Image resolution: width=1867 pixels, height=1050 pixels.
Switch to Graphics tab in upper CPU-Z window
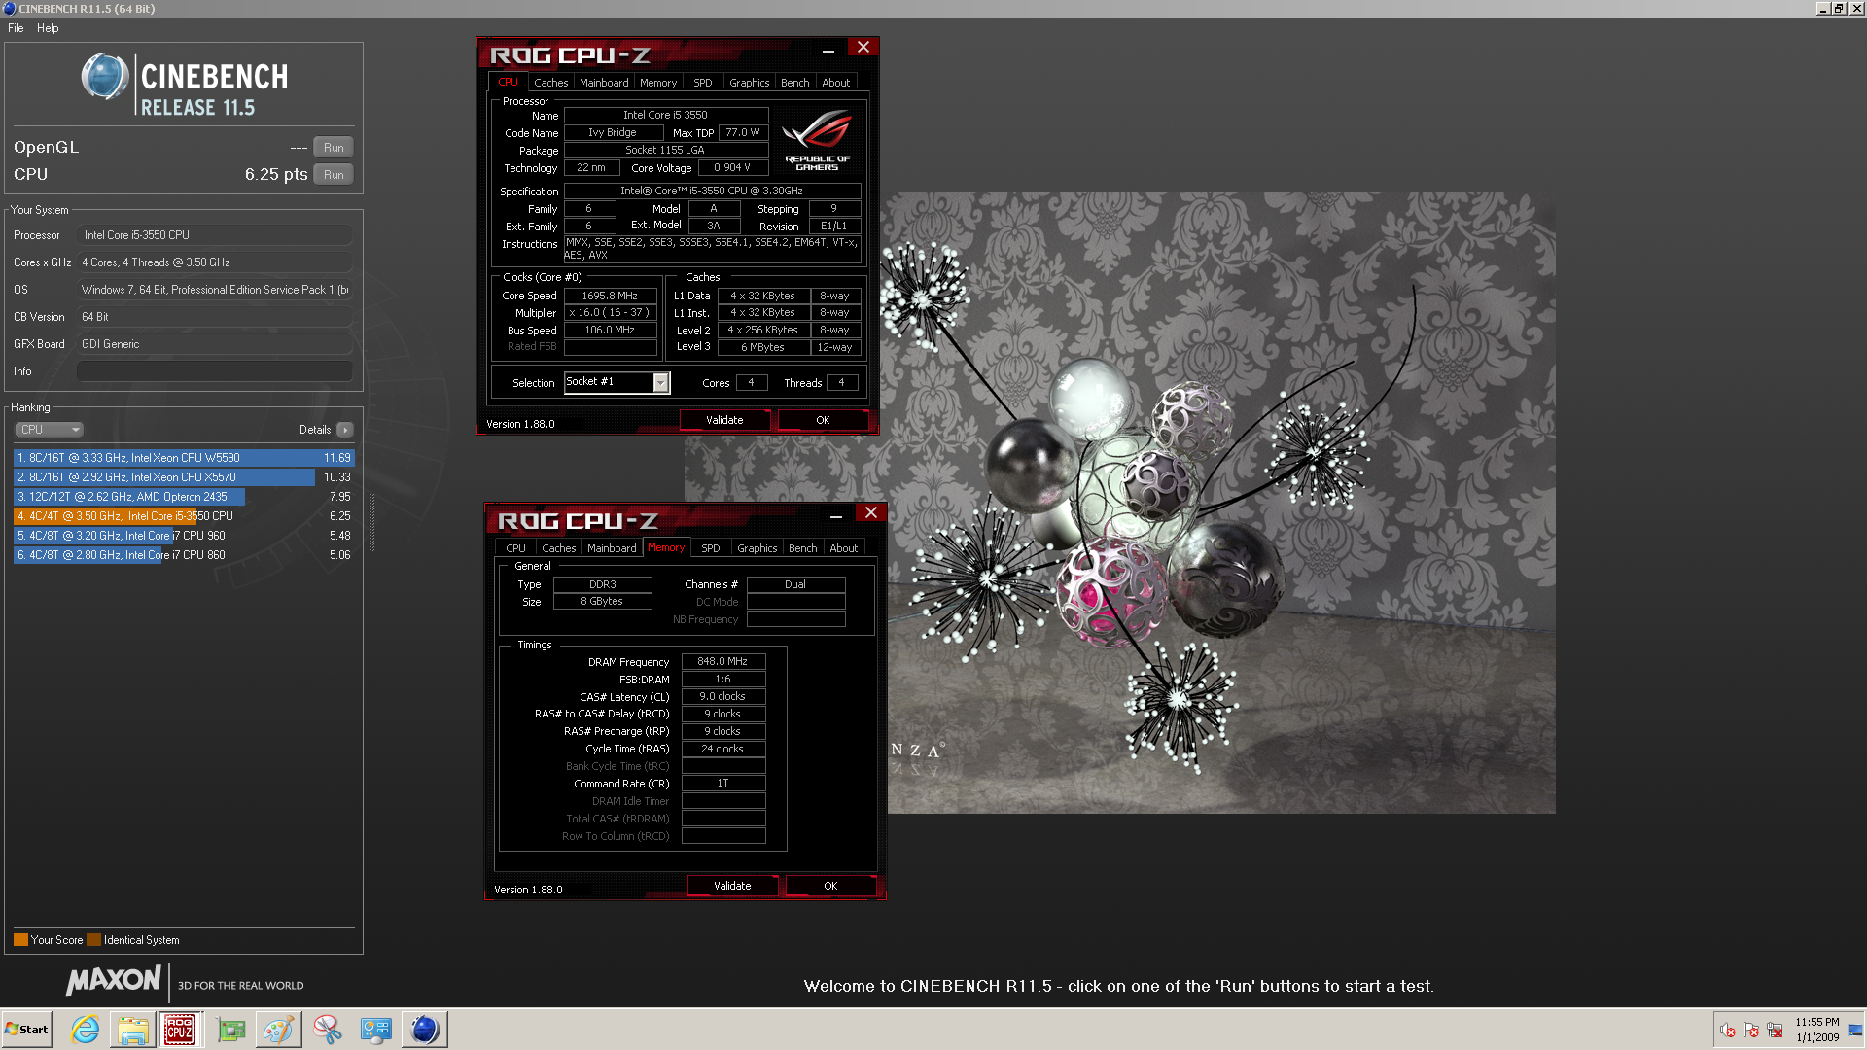click(749, 83)
